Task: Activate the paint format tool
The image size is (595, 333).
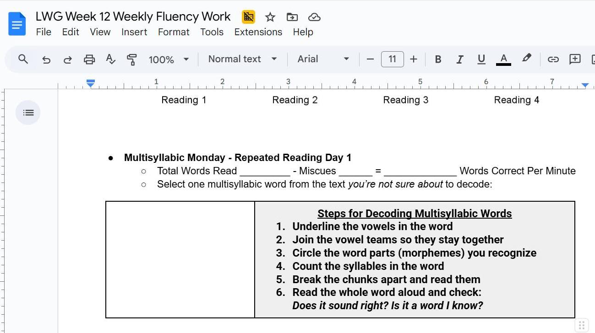Action: coord(132,59)
